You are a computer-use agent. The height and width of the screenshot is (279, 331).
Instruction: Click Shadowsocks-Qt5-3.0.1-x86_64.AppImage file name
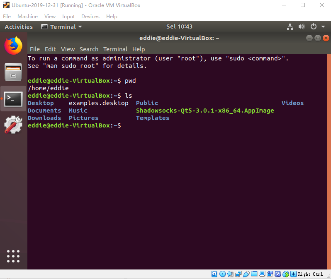click(x=205, y=111)
